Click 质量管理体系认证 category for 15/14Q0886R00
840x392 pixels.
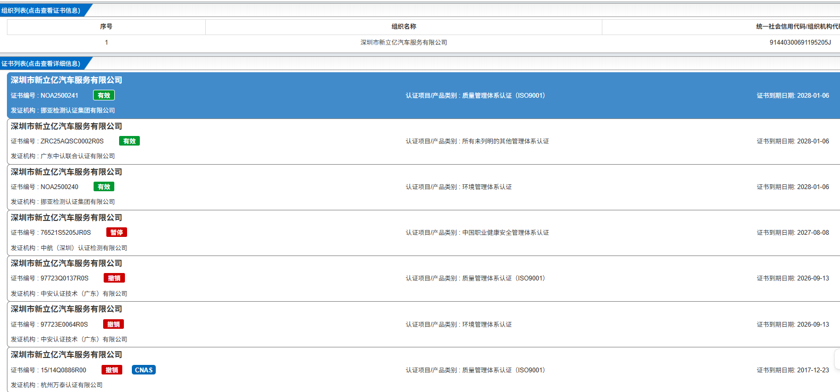(503, 370)
